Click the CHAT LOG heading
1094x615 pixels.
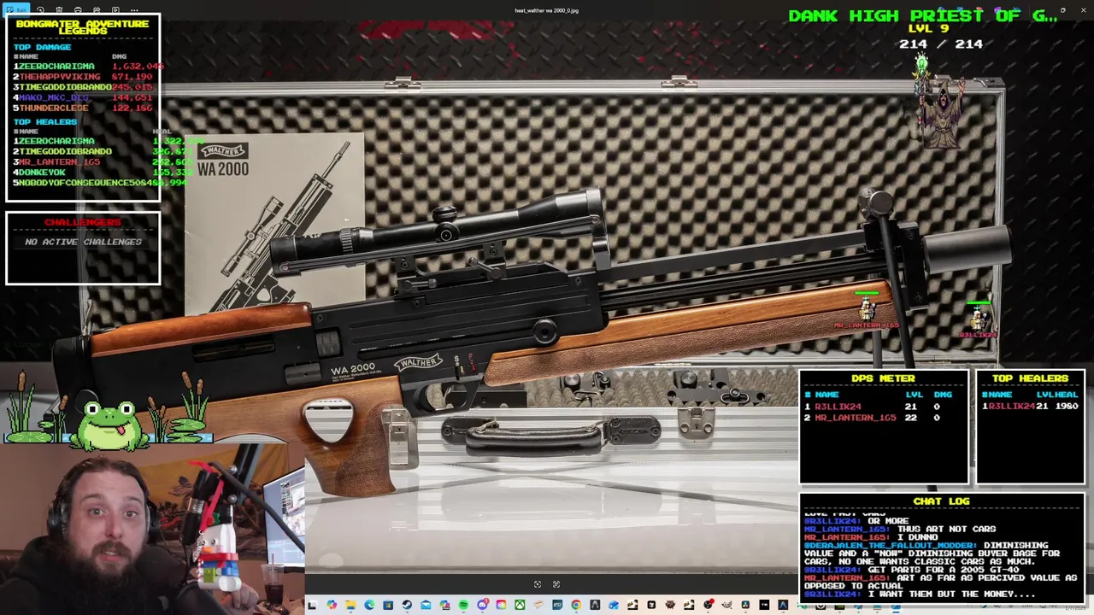point(941,502)
